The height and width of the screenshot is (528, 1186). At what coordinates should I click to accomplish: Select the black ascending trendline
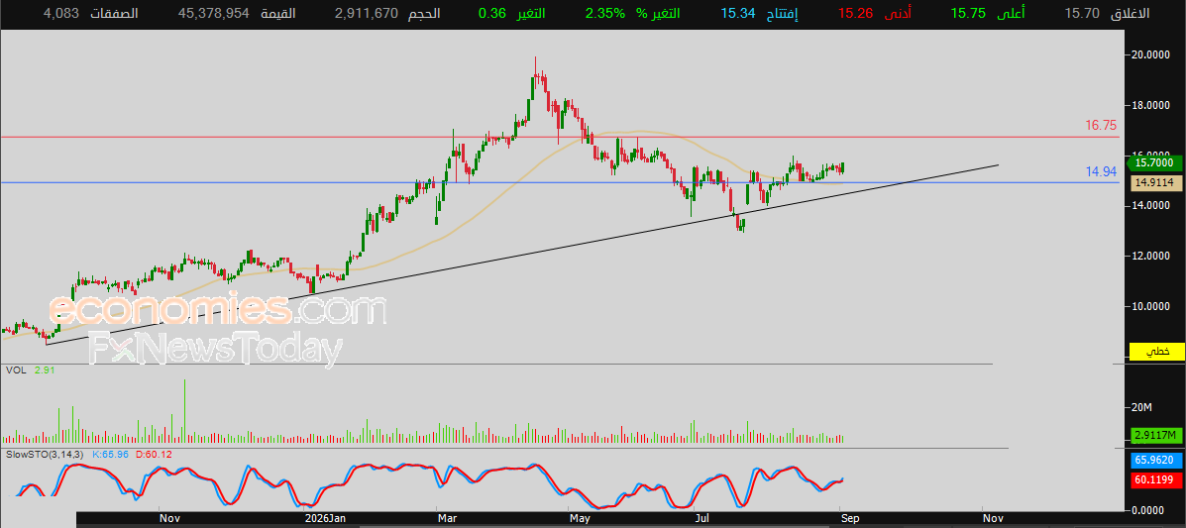(x=522, y=255)
